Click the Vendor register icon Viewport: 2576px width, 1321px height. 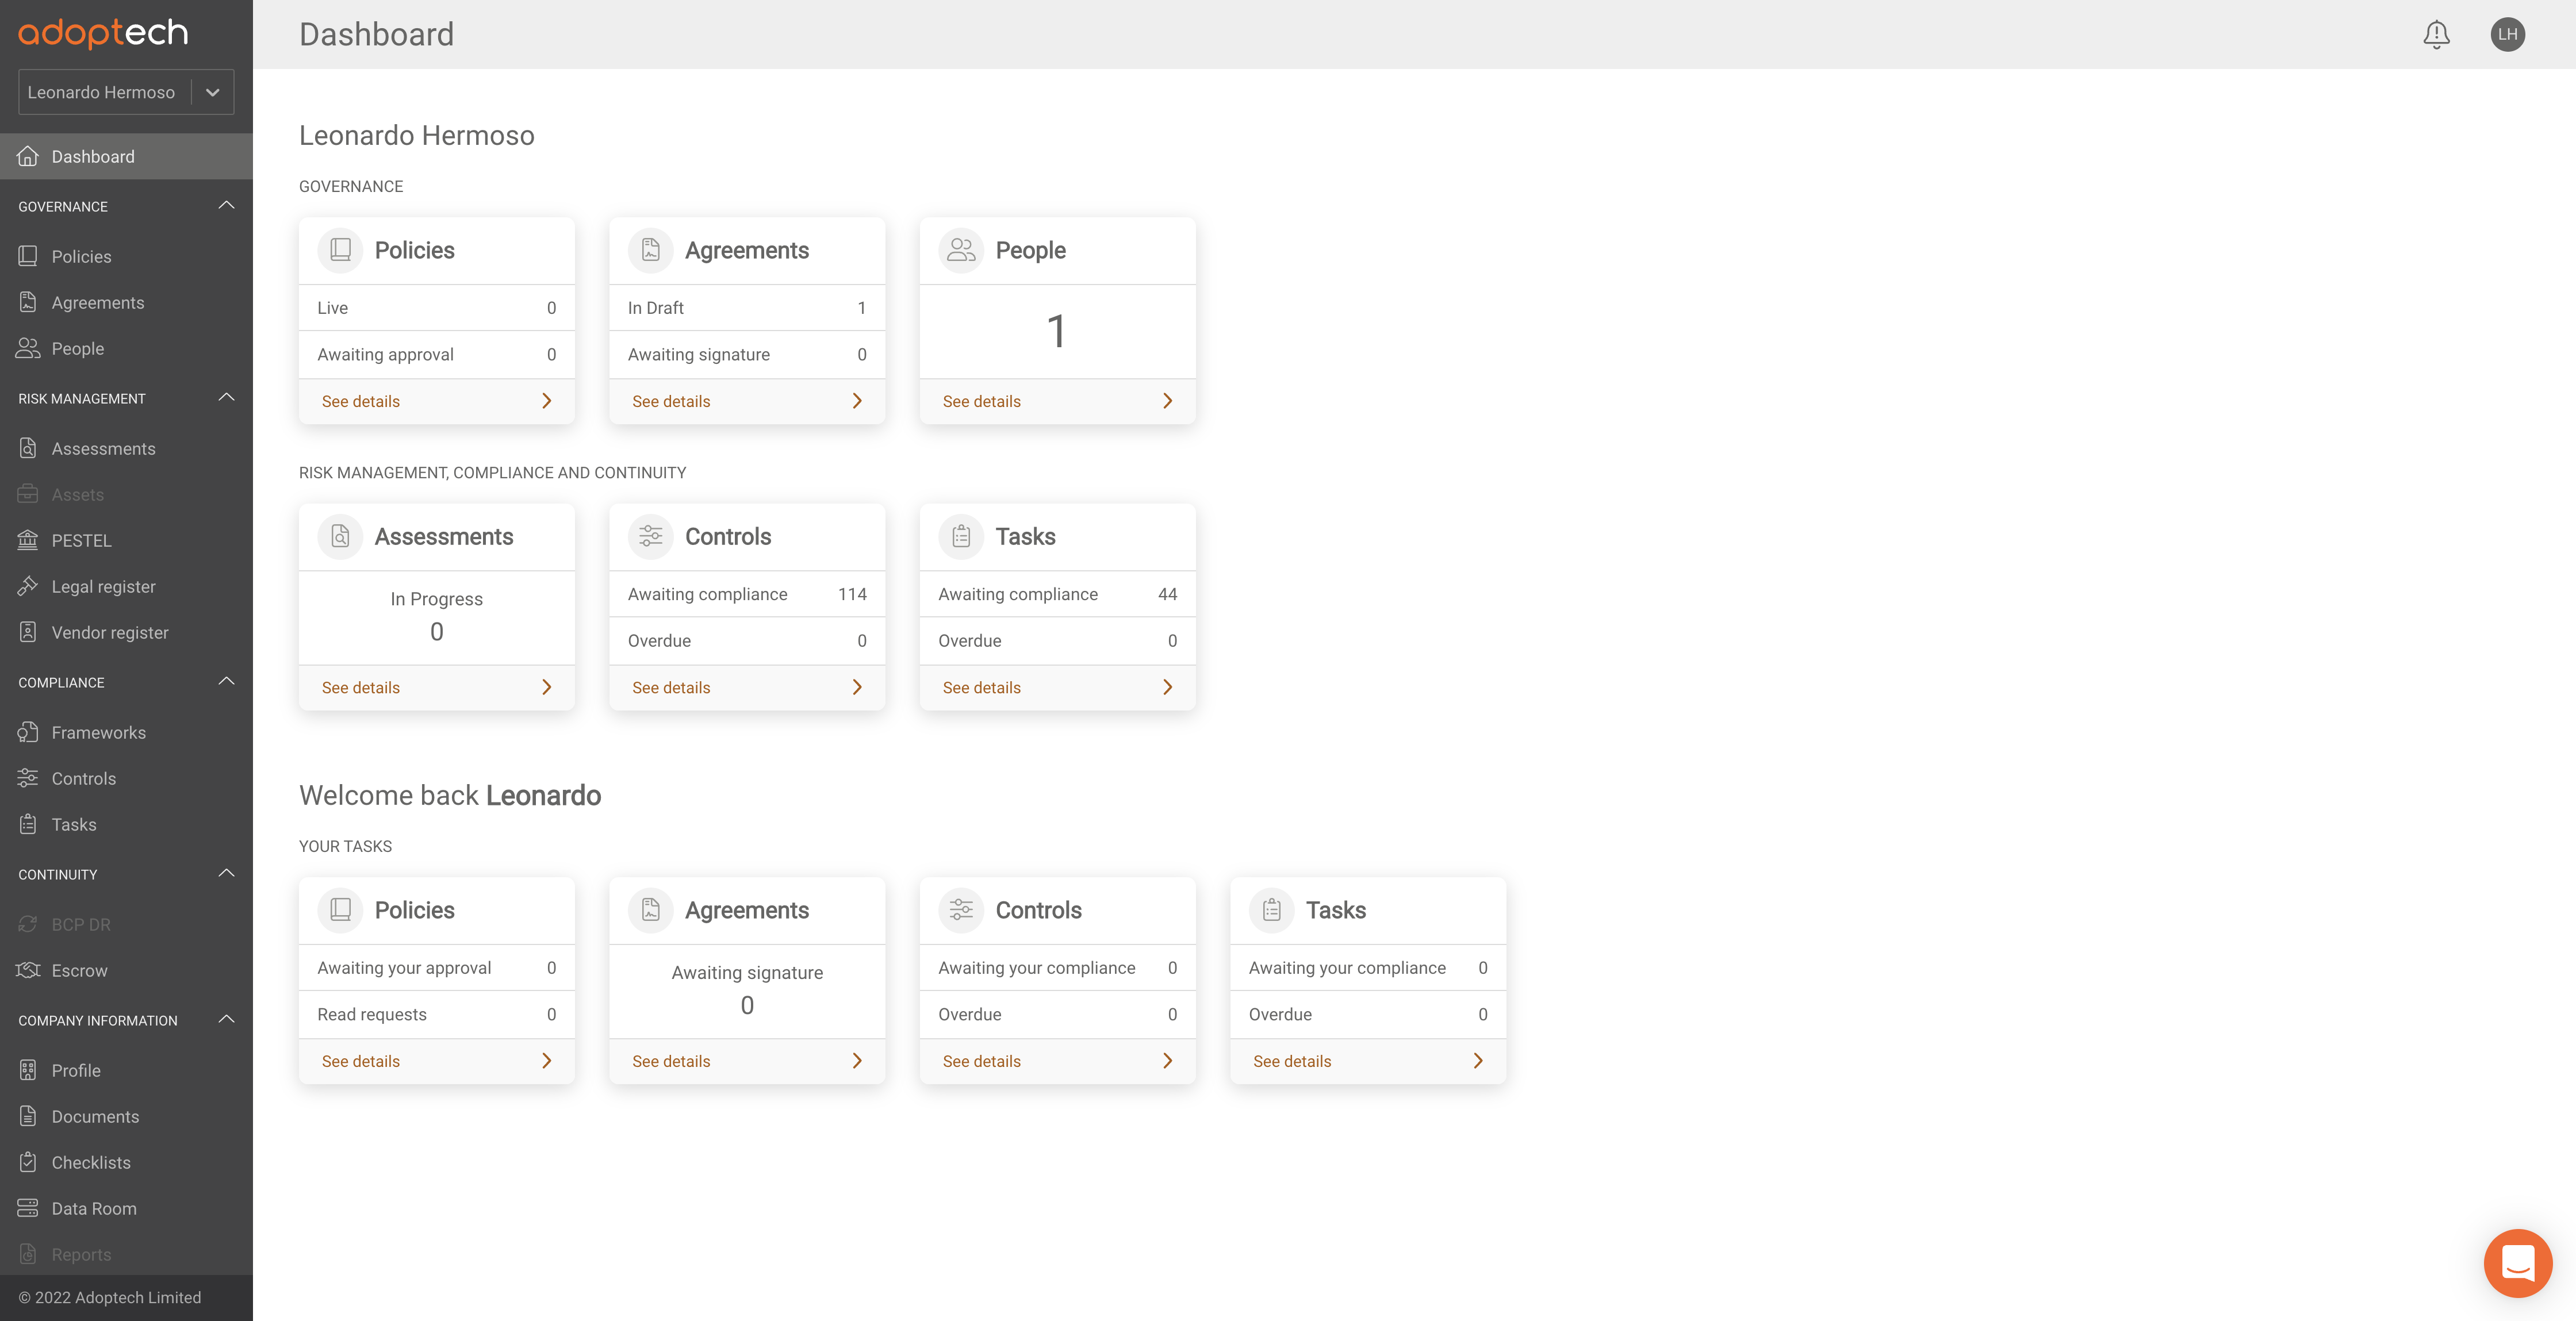[28, 632]
